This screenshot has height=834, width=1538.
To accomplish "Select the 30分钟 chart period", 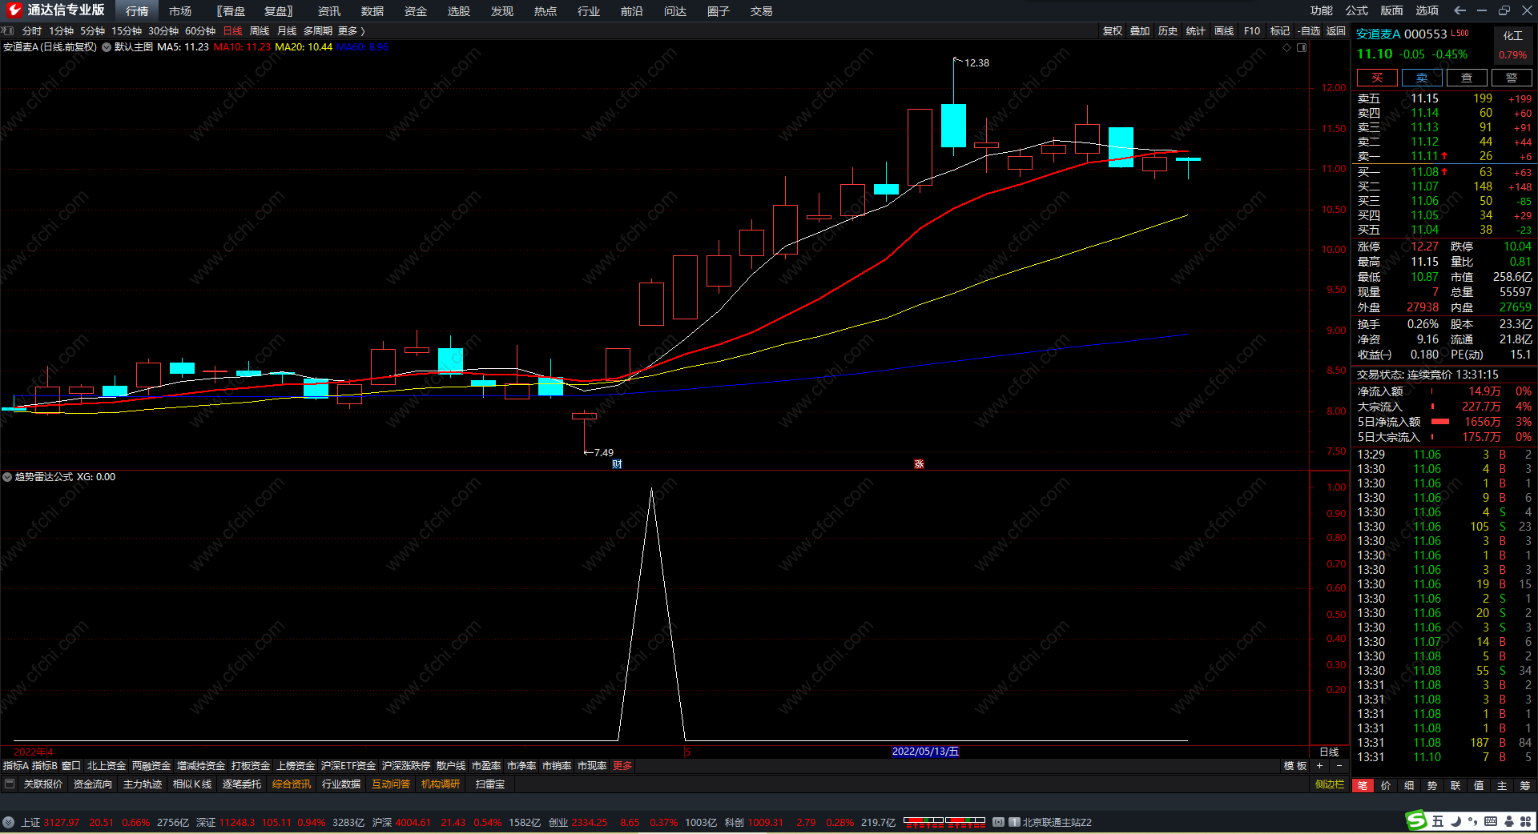I will pos(163,31).
